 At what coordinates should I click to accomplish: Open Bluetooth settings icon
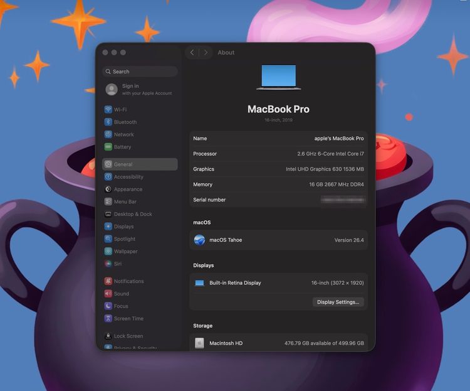pyautogui.click(x=108, y=122)
